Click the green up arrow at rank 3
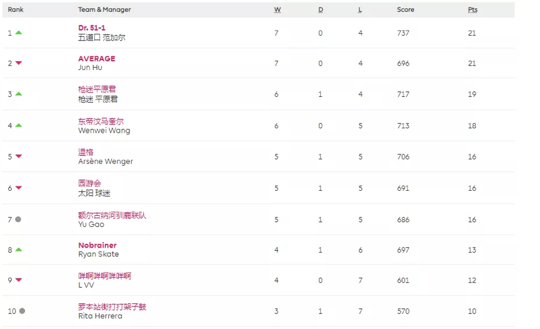 tap(19, 94)
